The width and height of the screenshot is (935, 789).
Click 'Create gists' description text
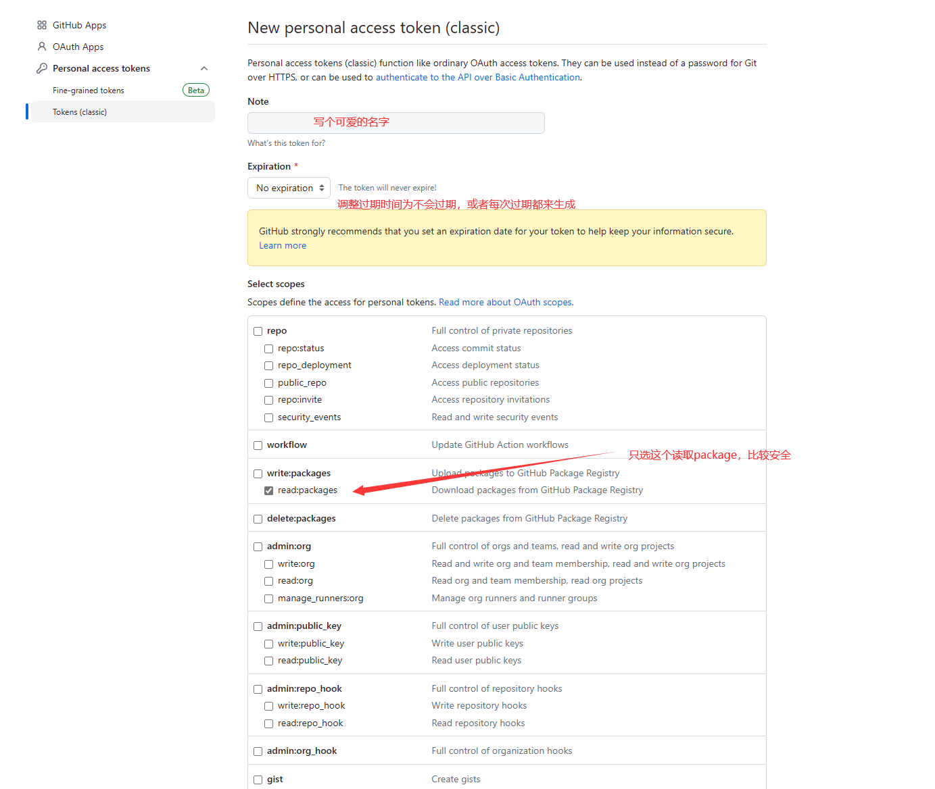(456, 779)
